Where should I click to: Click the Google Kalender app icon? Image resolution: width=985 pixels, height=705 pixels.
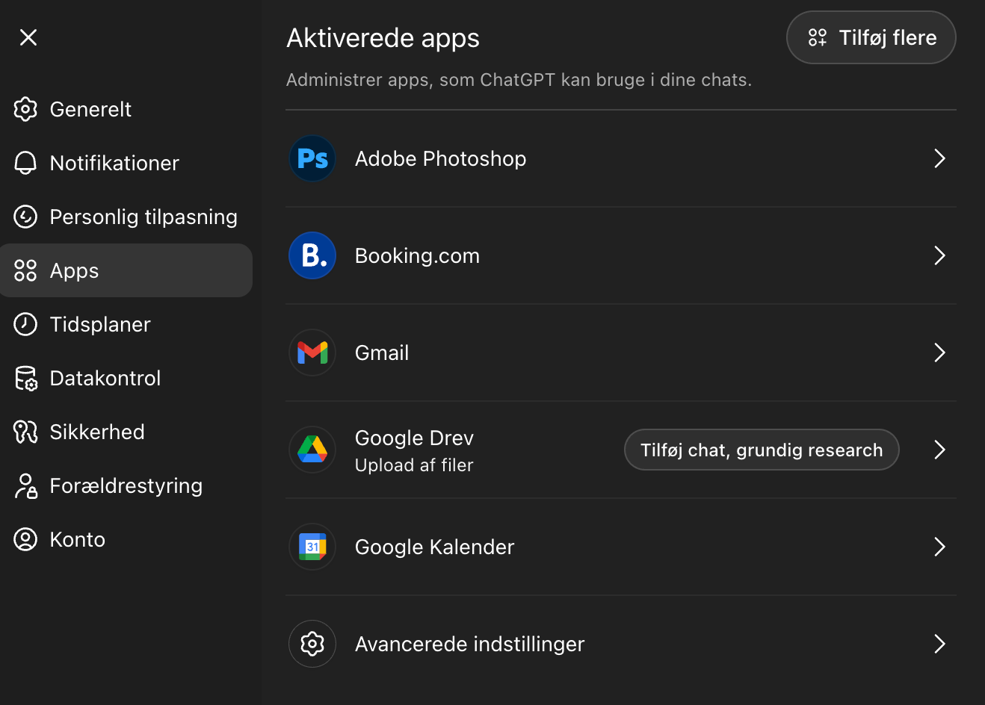pos(312,547)
